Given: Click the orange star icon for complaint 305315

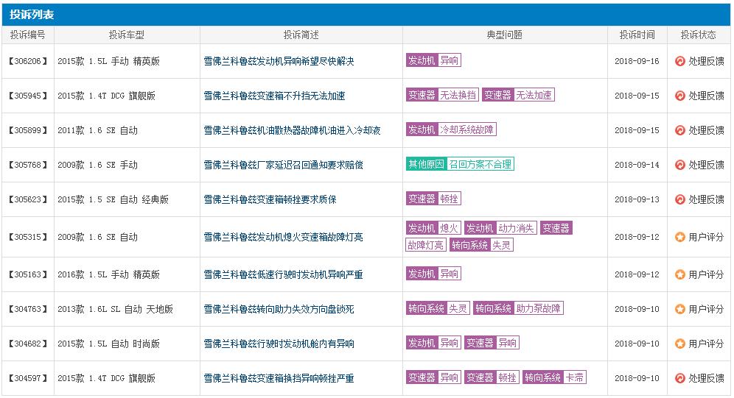Looking at the screenshot, I should pyautogui.click(x=679, y=238).
